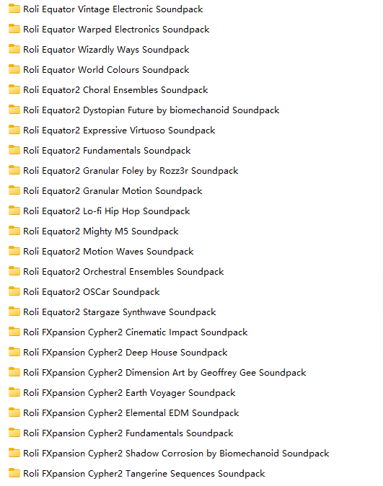Screen dimensions: 383x486
Task: Select folder icon next to Expressive Virtuoso Soundpack
Action: (14, 130)
